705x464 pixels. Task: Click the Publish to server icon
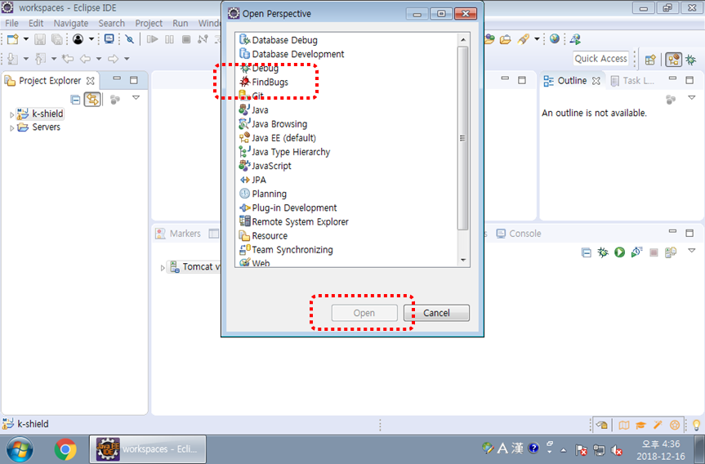tap(671, 252)
